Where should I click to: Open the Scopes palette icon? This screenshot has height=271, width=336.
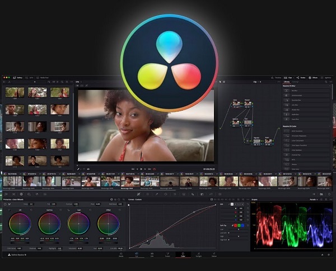coord(321,194)
